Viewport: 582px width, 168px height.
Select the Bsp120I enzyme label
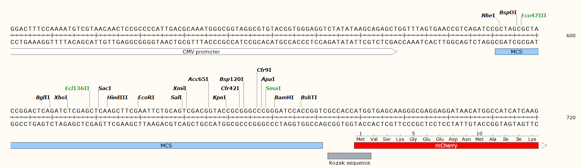coord(231,79)
